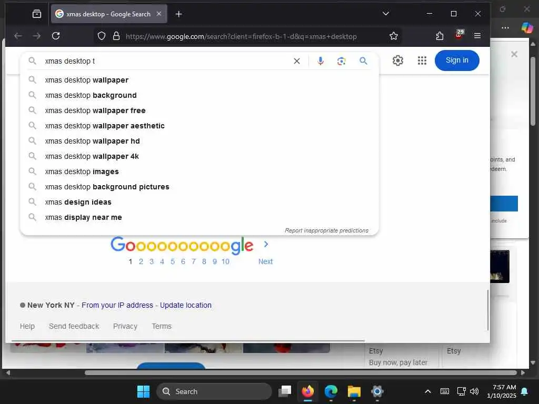
Task: Open Privacy footer link
Action: 125,326
